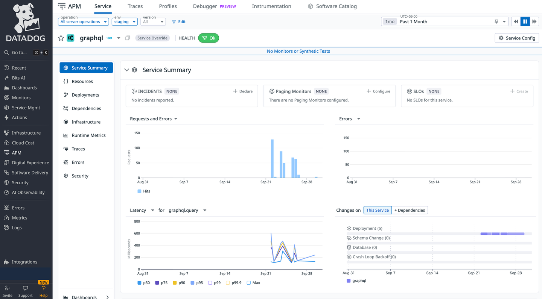This screenshot has height=299, width=542.
Task: Toggle the p50 latency series
Action: click(140, 283)
